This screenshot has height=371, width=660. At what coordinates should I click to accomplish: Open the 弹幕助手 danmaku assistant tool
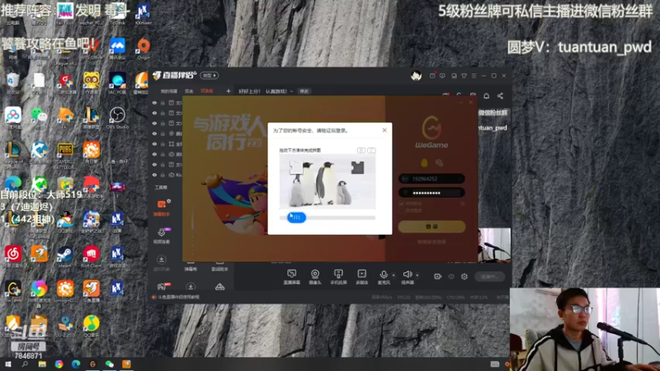[x=162, y=208]
